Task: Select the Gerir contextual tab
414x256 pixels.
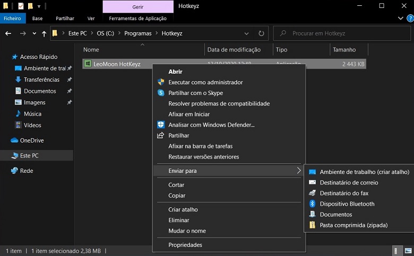Action: click(138, 7)
